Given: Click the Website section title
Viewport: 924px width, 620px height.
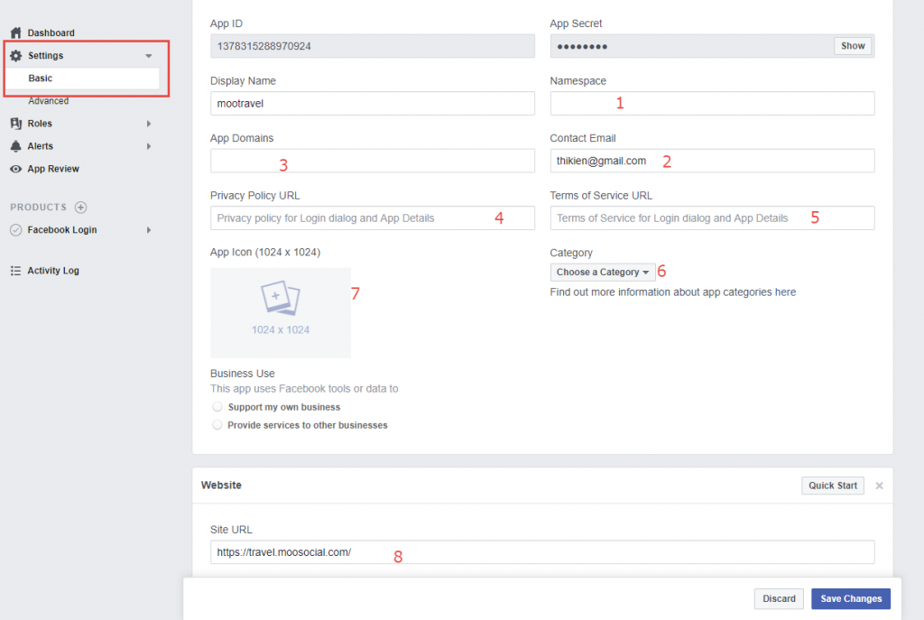Looking at the screenshot, I should point(221,485).
